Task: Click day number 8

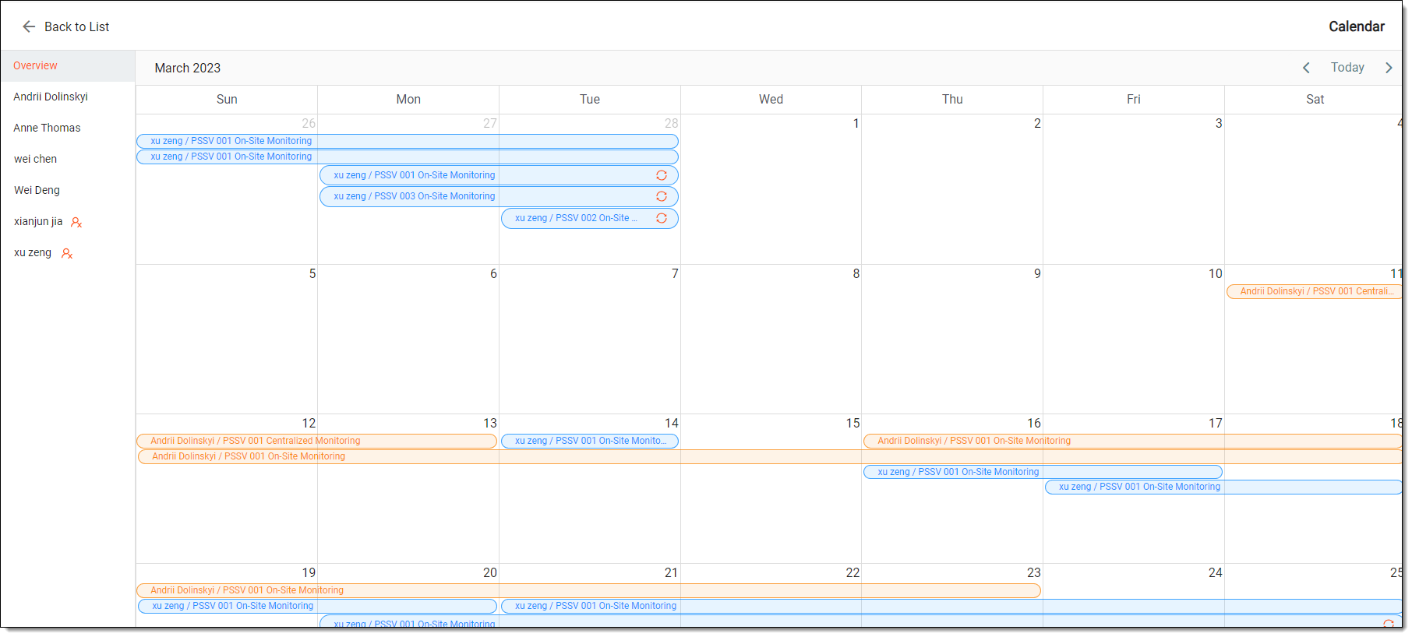Action: 856,274
